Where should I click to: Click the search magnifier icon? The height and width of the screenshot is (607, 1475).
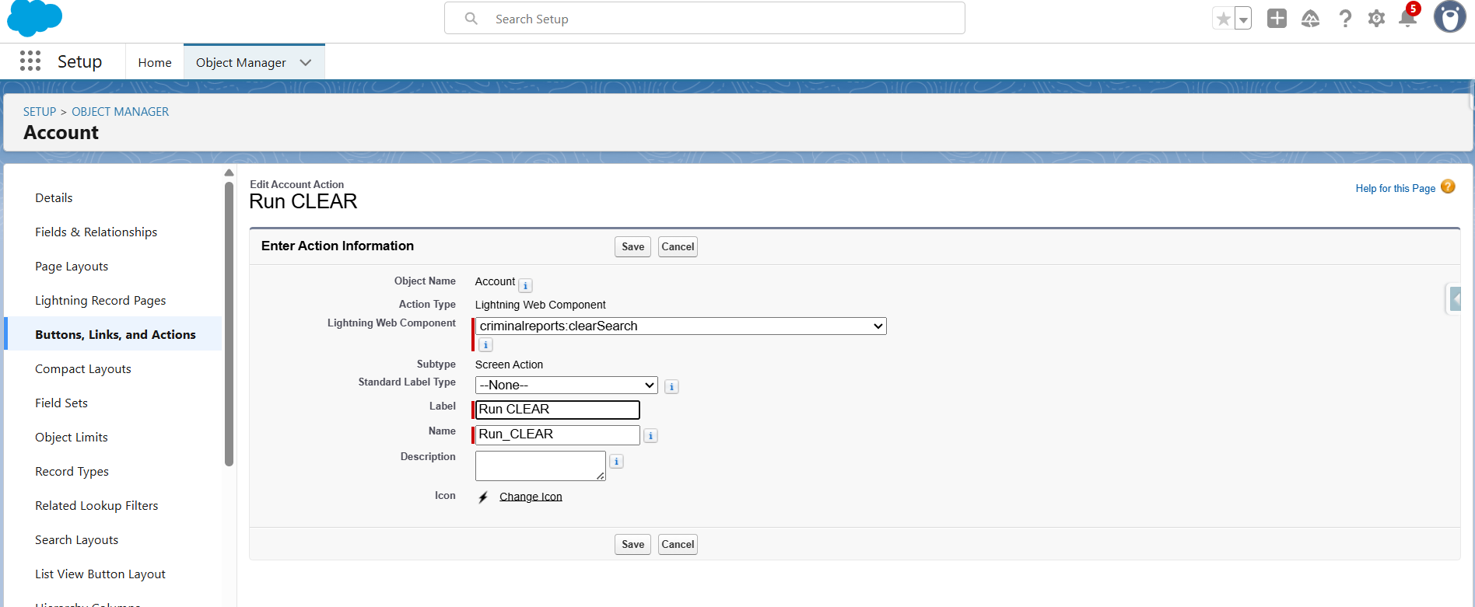pos(471,18)
